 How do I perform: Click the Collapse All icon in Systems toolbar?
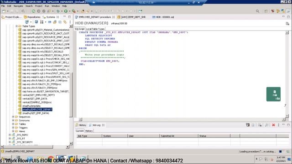(x=60, y=22)
